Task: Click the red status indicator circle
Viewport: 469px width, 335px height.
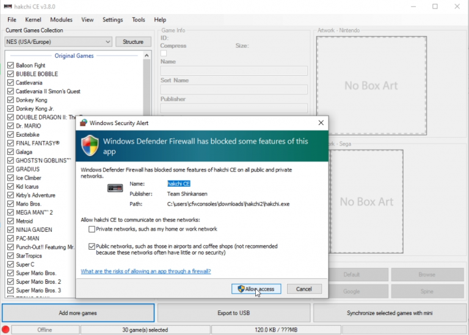Action: [x=5, y=330]
